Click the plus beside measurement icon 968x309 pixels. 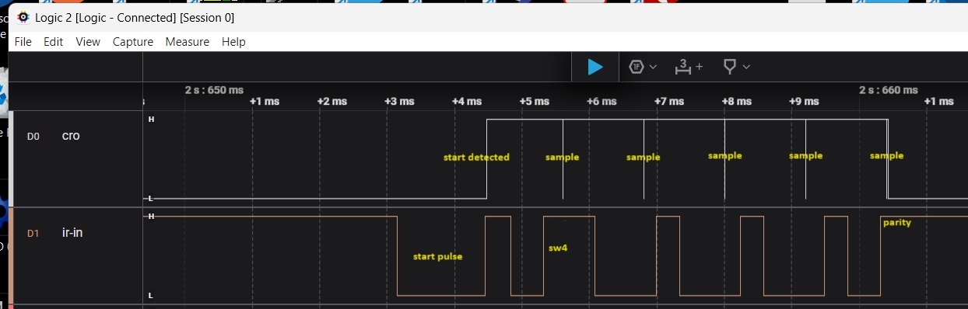tap(699, 67)
